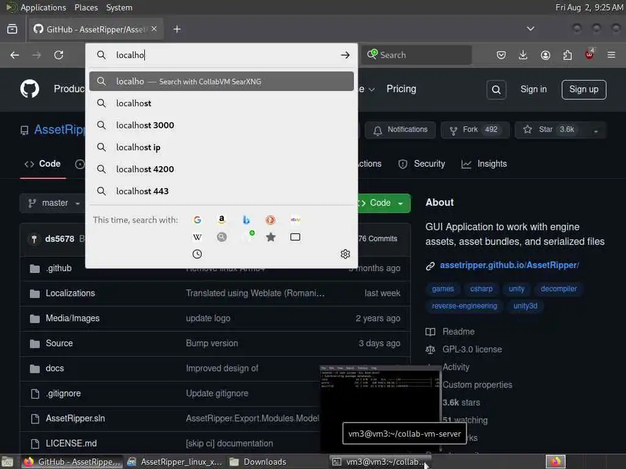Image resolution: width=626 pixels, height=469 pixels.
Task: Click the Sign in link
Action: (533, 89)
